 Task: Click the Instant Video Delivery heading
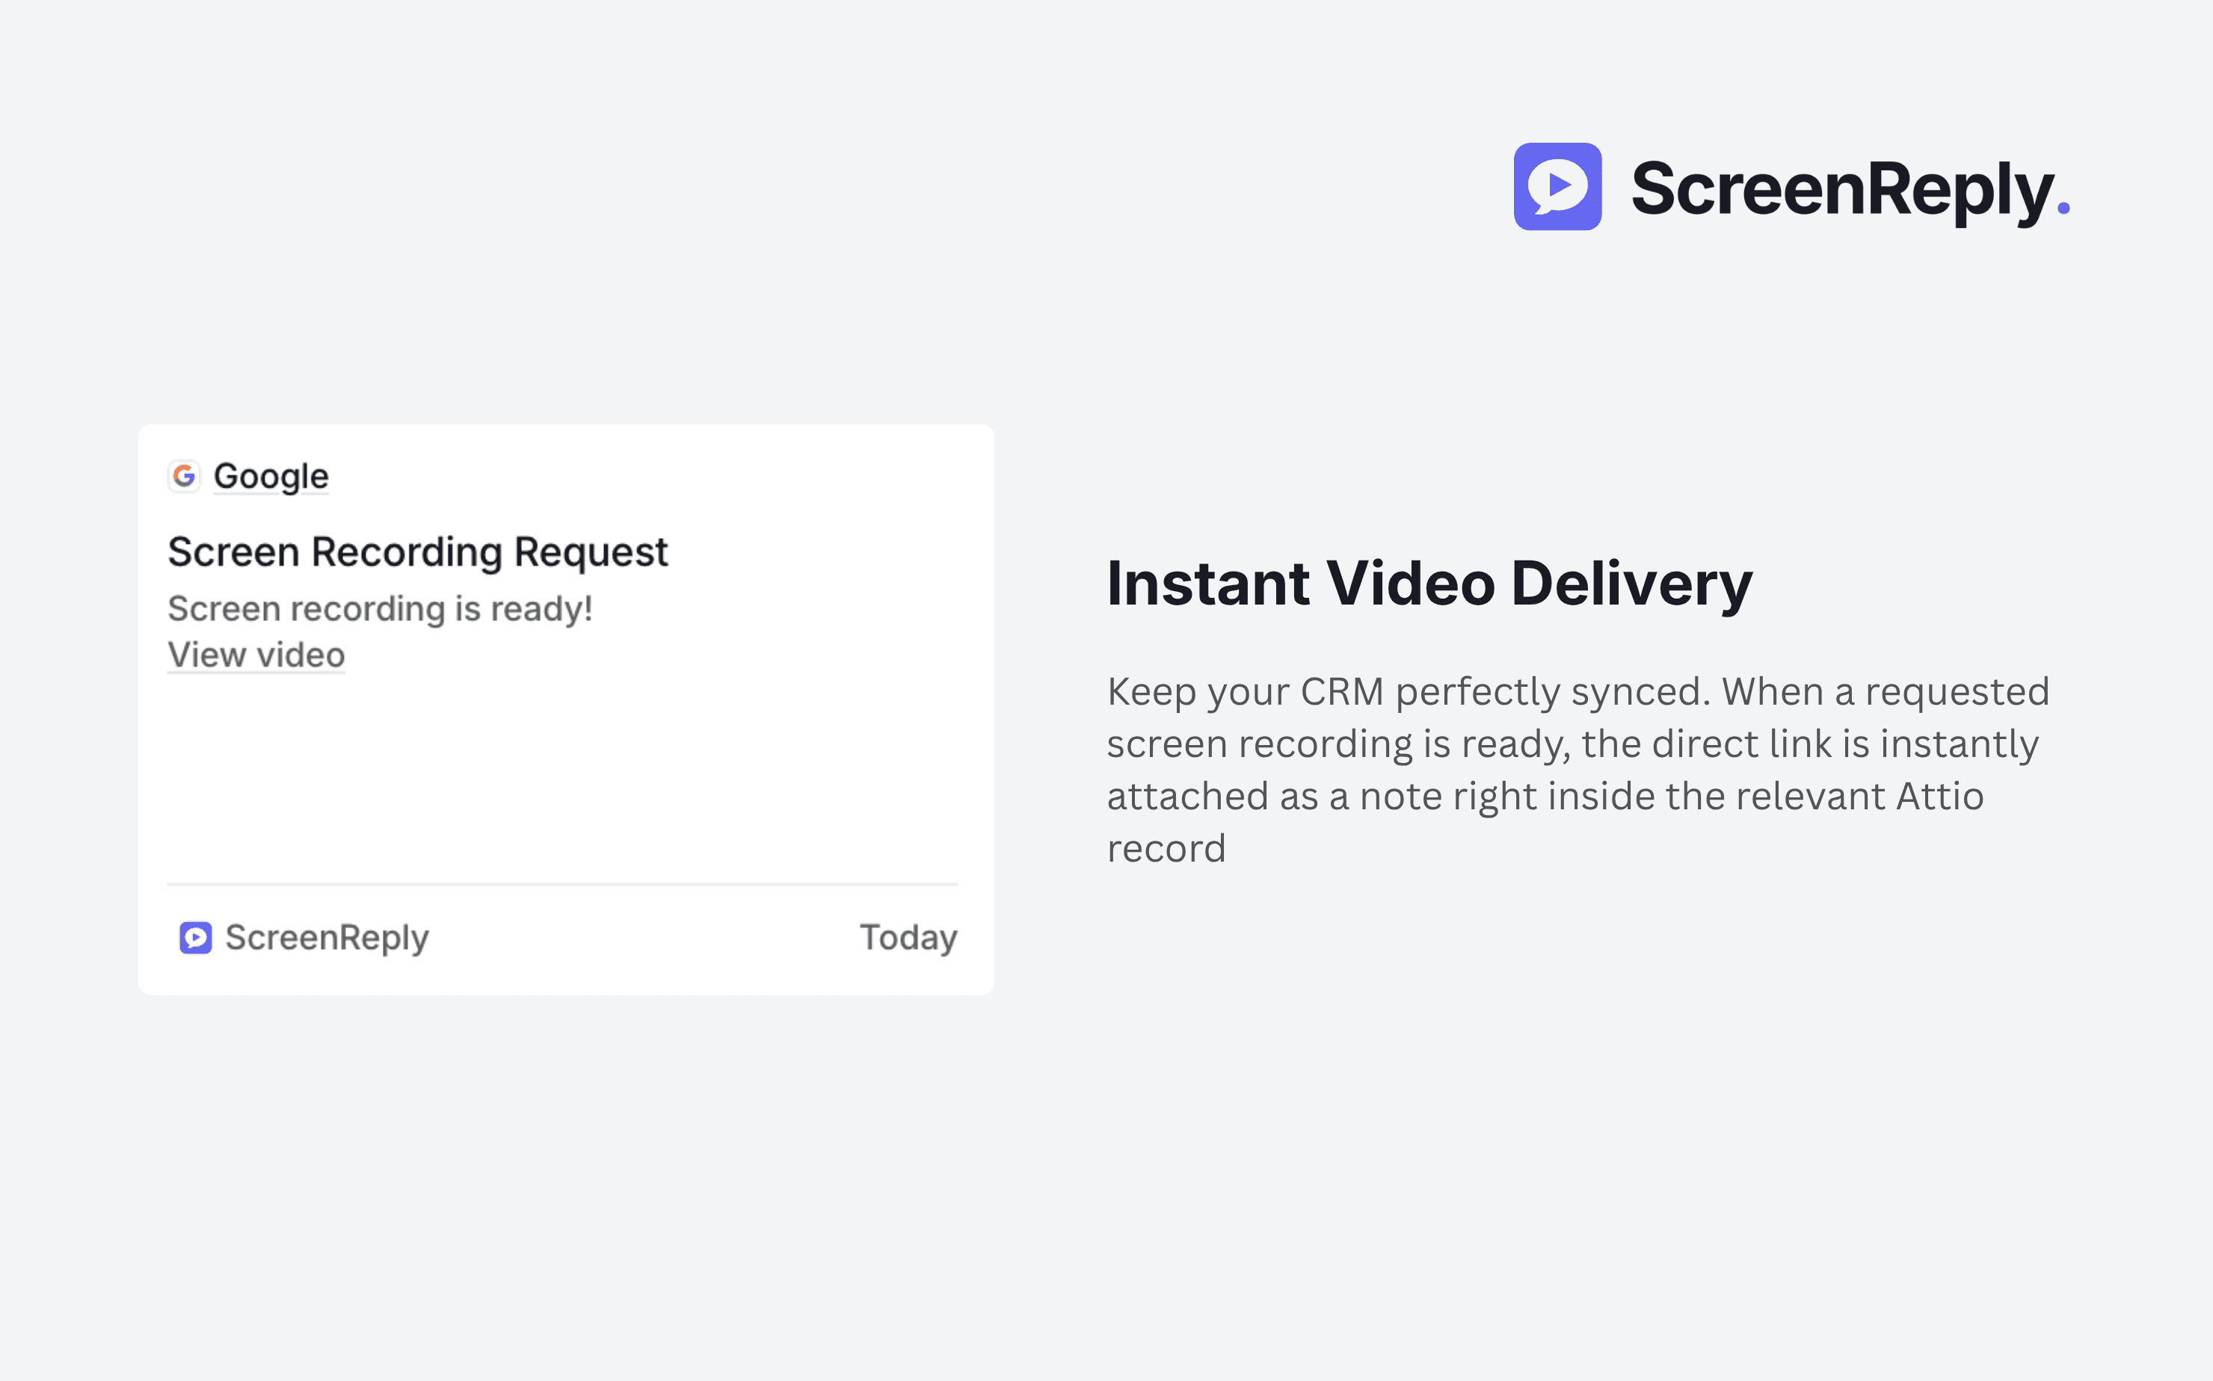pos(1429,583)
